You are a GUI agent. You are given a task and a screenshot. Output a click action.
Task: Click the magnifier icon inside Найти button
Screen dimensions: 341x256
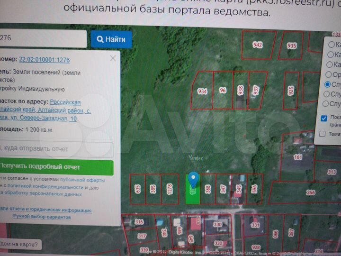100,39
